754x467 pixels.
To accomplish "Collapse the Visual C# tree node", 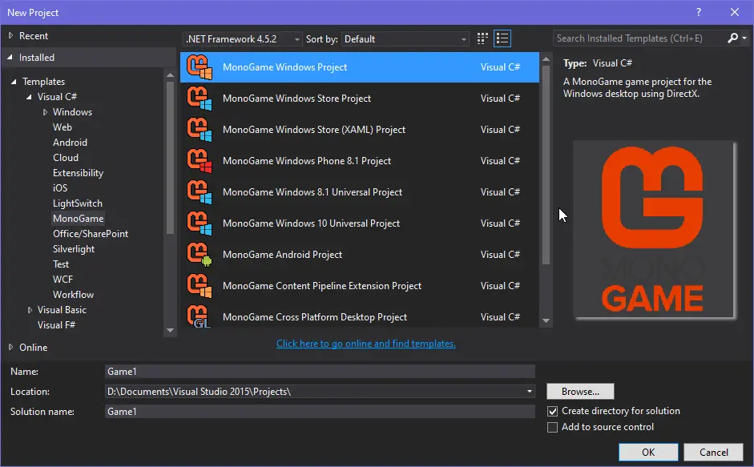I will 29,97.
